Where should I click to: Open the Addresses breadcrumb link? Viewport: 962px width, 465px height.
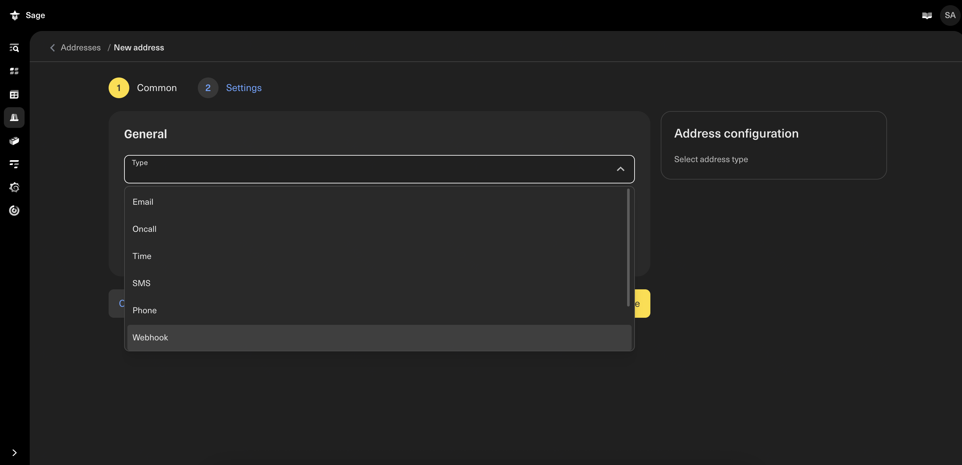81,47
